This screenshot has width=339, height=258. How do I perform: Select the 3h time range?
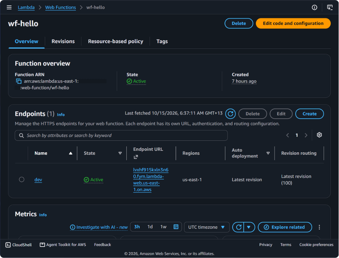pyautogui.click(x=137, y=227)
